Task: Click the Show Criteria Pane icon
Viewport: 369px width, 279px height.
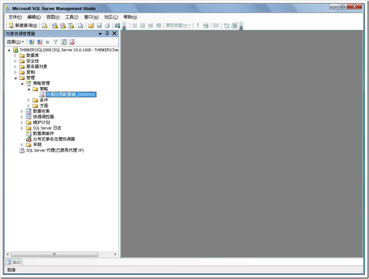Action: [142, 25]
